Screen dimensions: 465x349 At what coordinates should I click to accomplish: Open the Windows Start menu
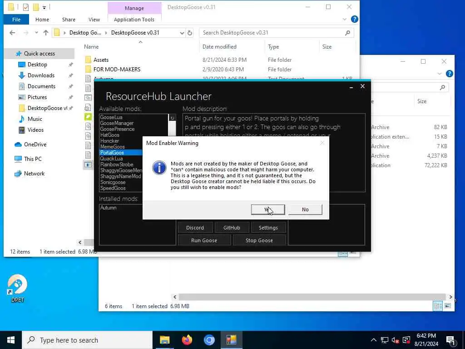(x=11, y=340)
